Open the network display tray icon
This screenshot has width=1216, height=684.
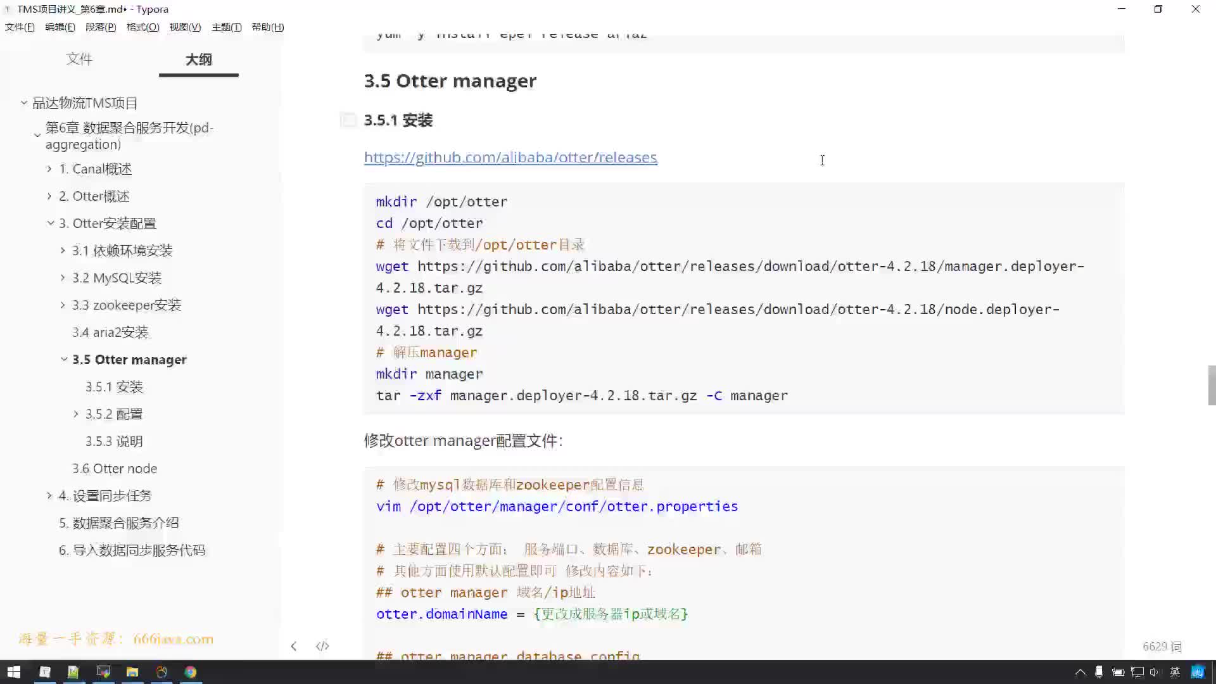[1137, 672]
